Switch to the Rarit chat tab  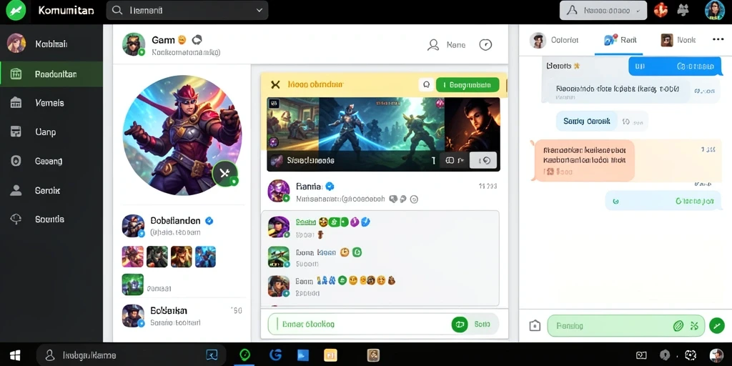pos(620,40)
